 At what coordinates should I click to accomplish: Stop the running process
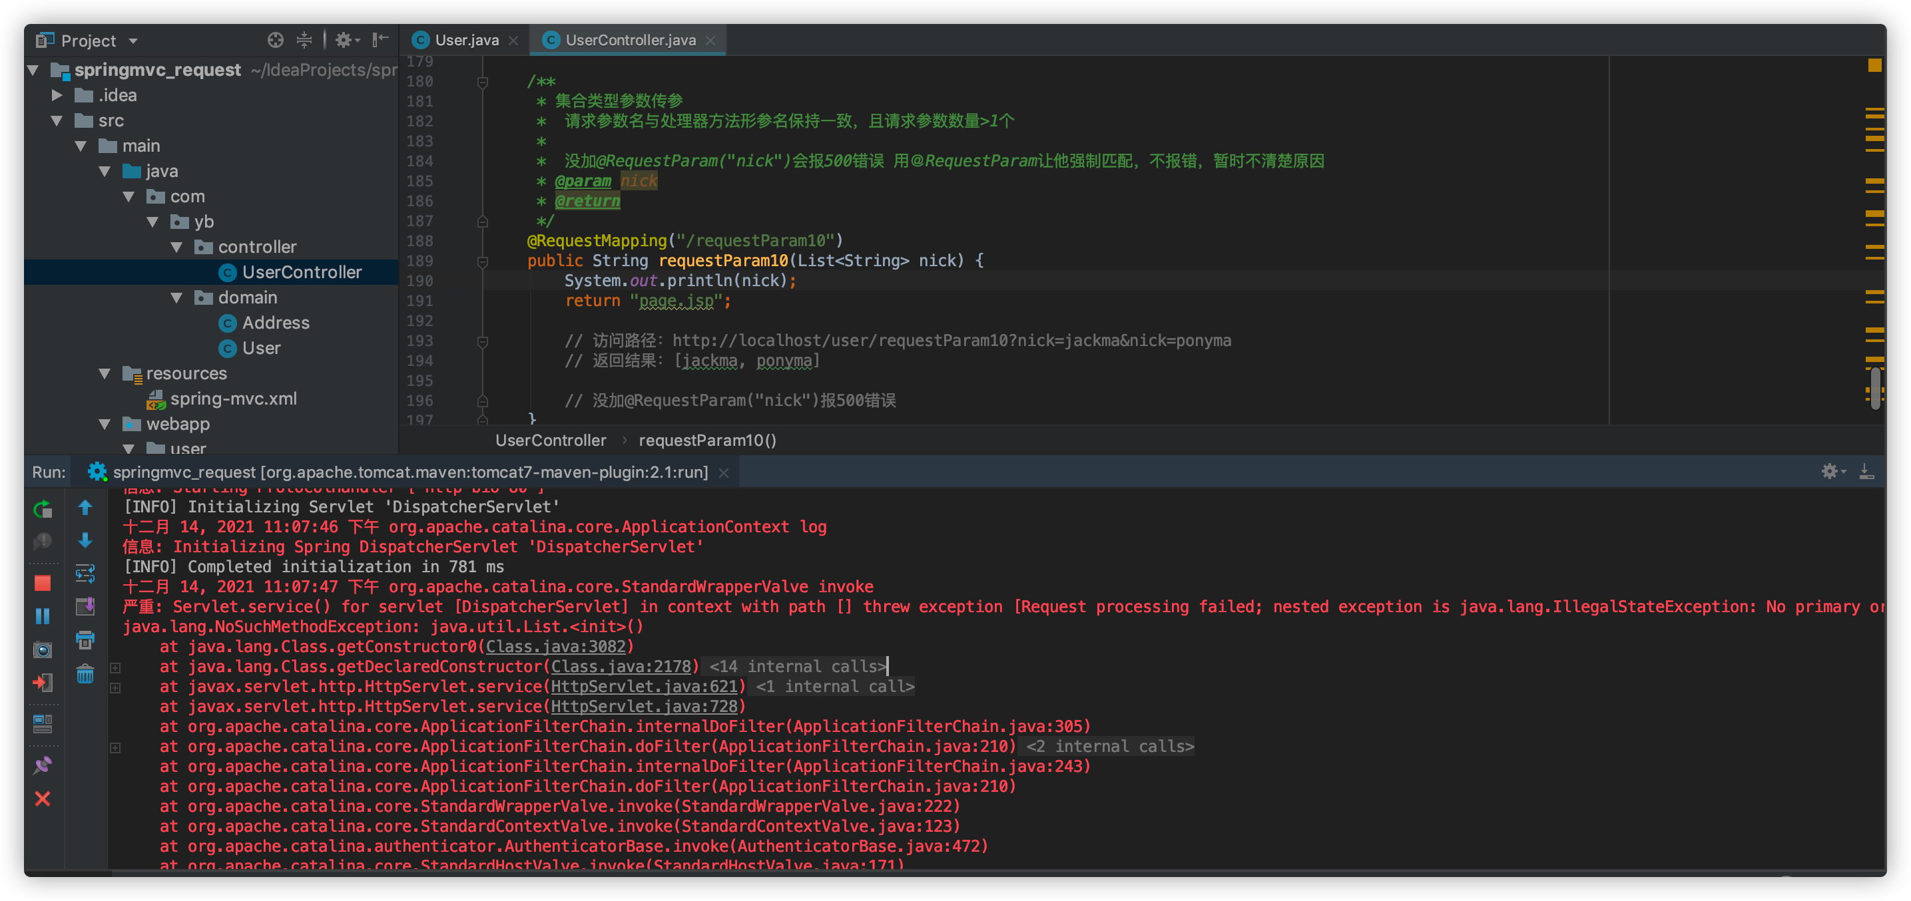[43, 584]
